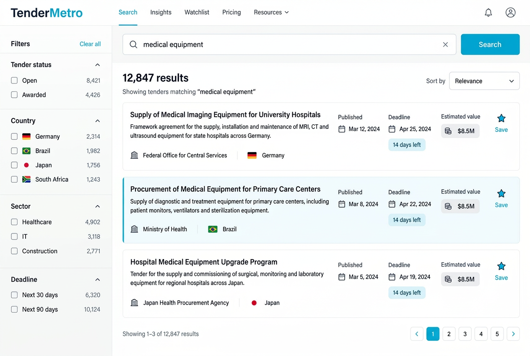Star the Hospital Upgrade Program tender
The image size is (530, 356).
[501, 266]
